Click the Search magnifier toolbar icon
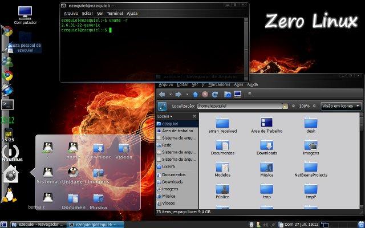The image size is (365, 228). point(250,94)
